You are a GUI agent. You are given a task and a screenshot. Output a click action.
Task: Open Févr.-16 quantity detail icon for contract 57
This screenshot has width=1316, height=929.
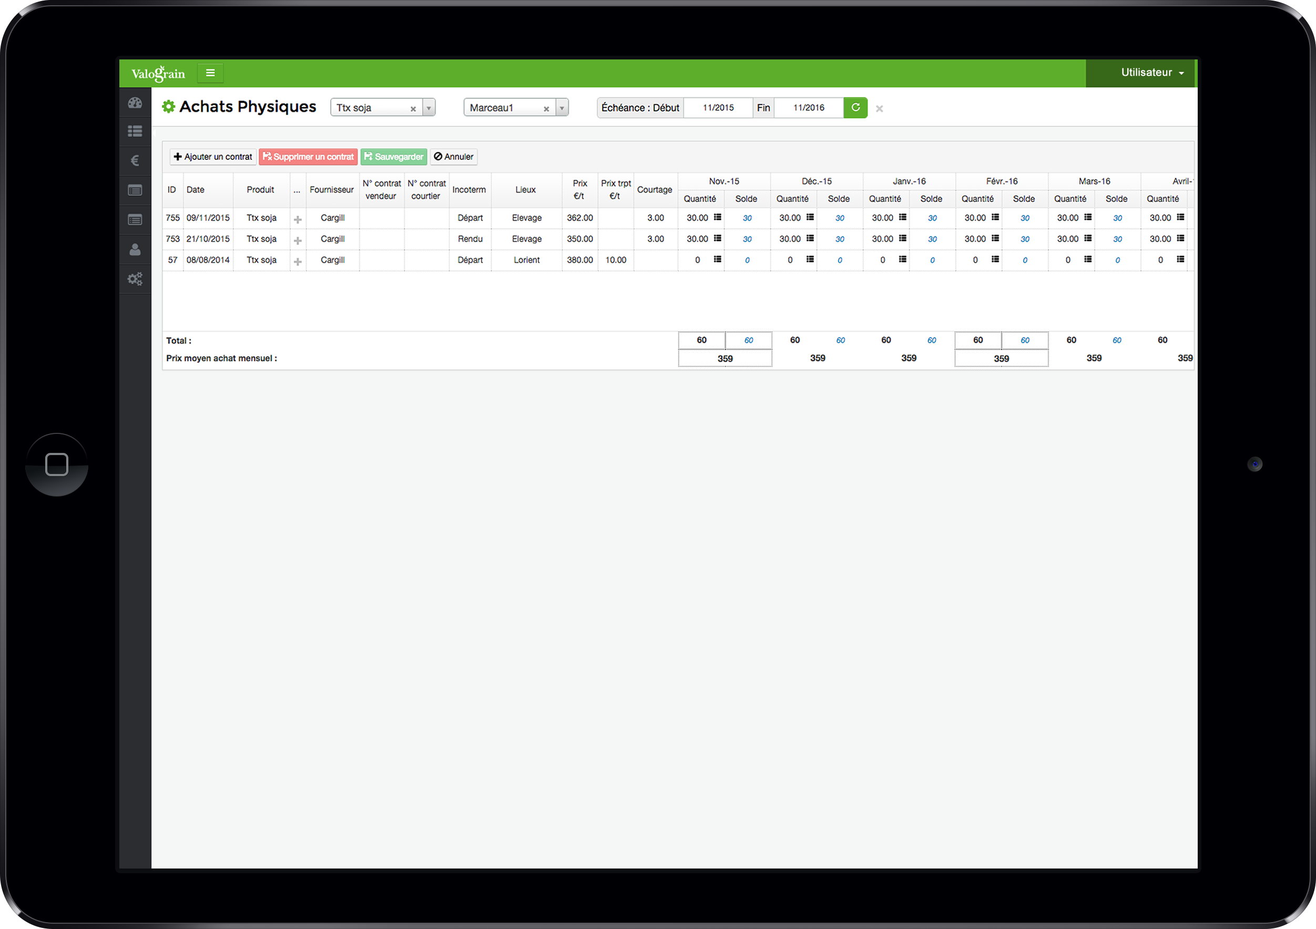[x=996, y=260]
